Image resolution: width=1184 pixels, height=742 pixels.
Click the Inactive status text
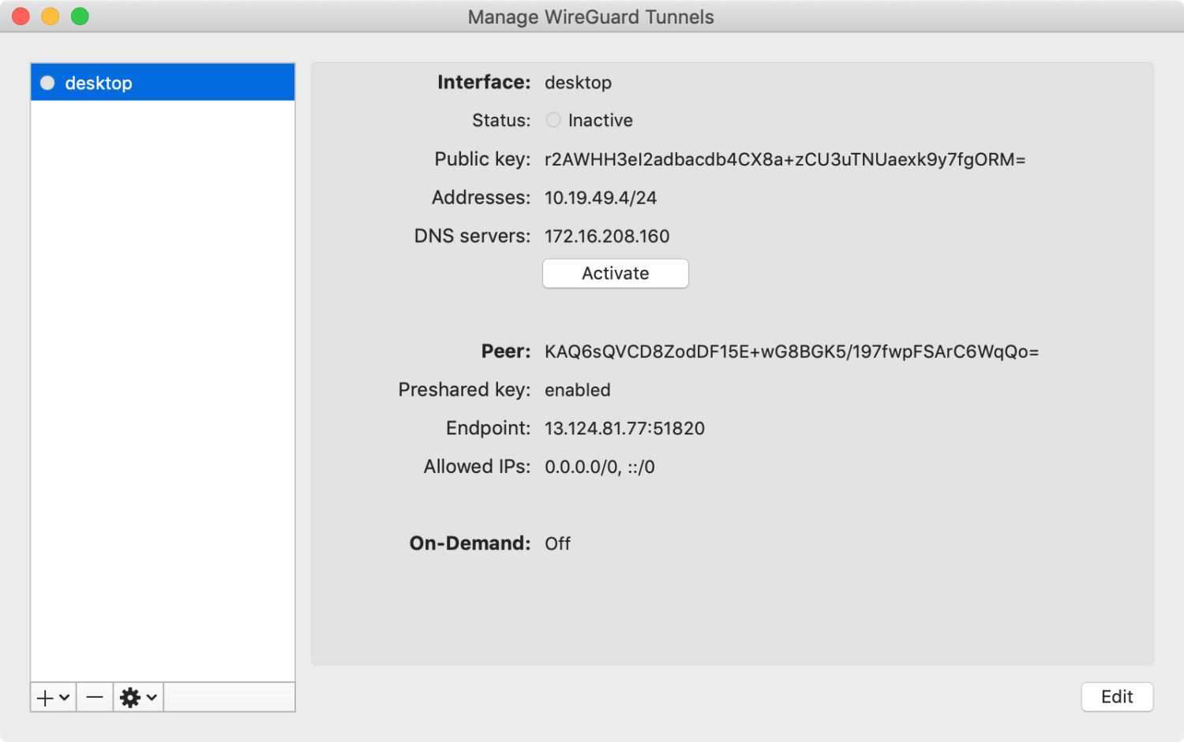(601, 120)
